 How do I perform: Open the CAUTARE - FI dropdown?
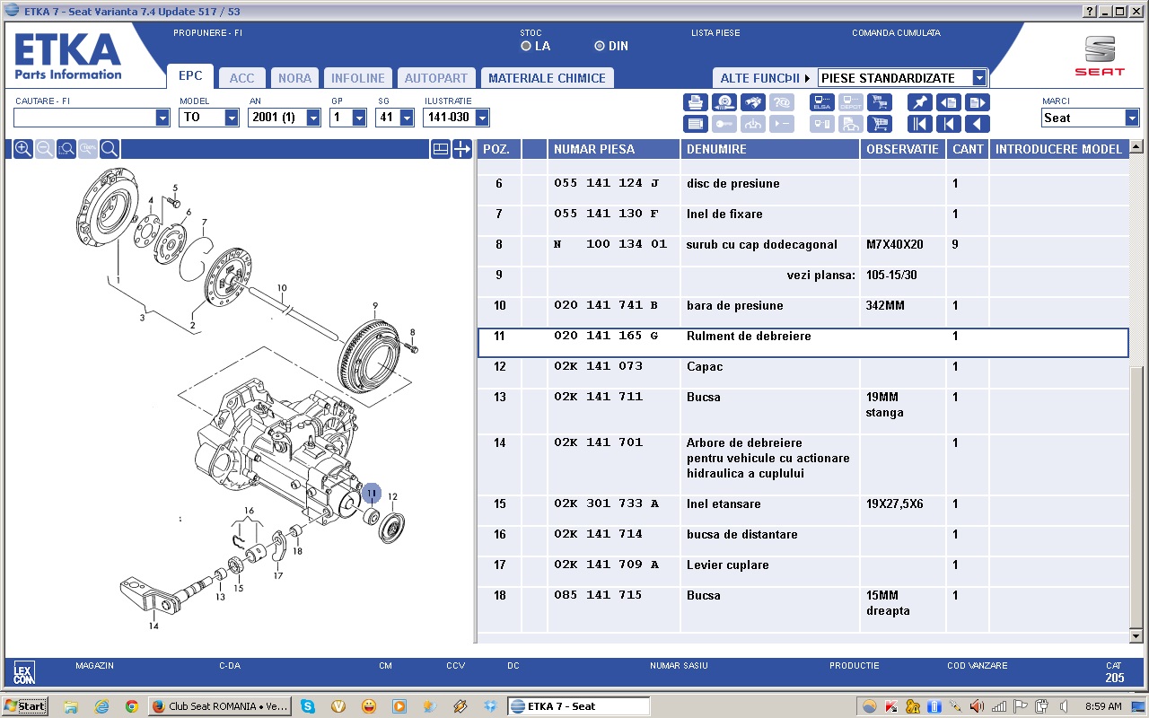(x=162, y=118)
